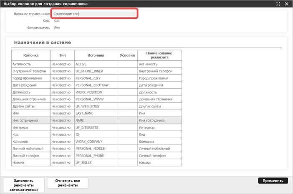Select the Интересы cell in Колонка column

(x=31, y=127)
